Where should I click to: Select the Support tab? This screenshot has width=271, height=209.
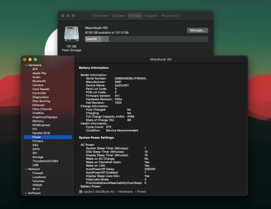point(151,16)
